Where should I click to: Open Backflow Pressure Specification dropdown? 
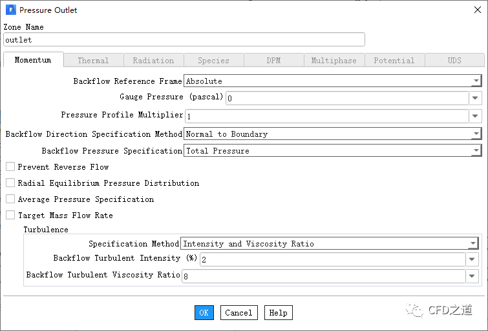pyautogui.click(x=476, y=151)
